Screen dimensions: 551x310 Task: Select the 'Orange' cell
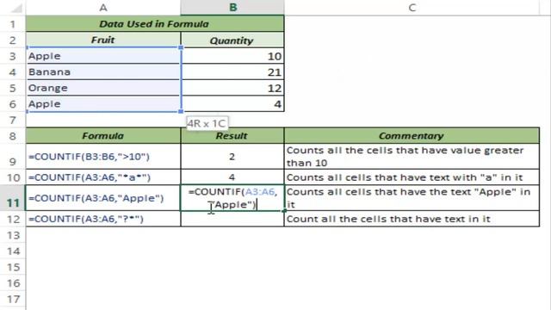(103, 88)
